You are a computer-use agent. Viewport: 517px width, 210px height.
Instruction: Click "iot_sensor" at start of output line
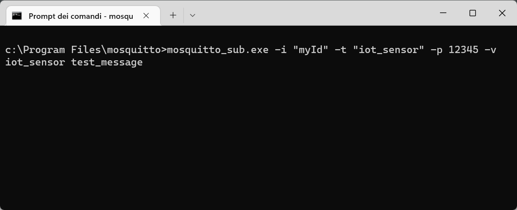[35, 62]
